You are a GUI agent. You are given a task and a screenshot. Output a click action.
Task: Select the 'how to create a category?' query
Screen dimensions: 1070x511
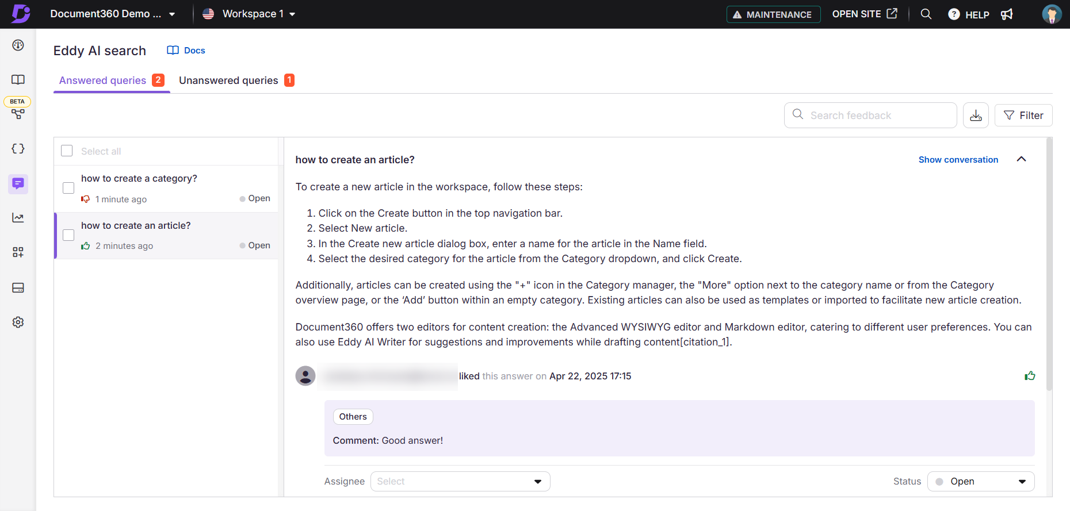tap(166, 189)
